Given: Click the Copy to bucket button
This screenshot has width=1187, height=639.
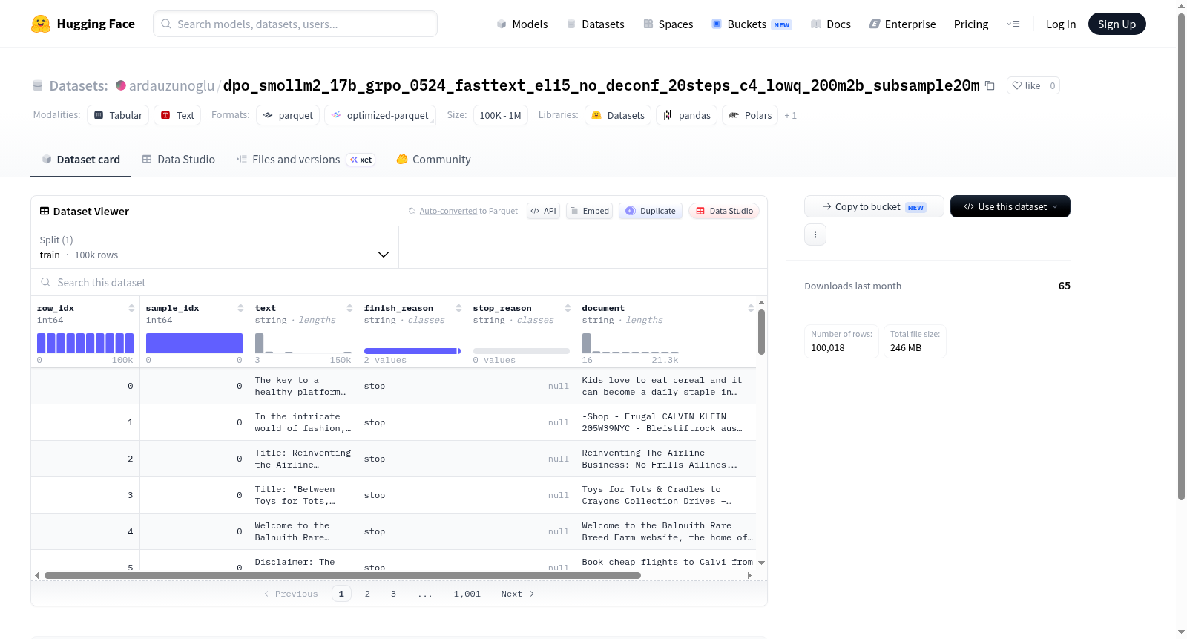Looking at the screenshot, I should [x=874, y=206].
